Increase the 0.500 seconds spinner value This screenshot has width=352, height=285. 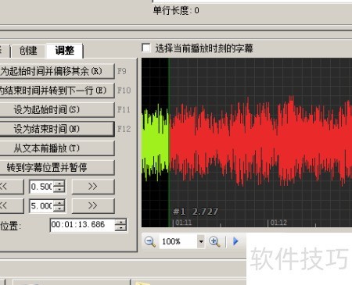coord(59,183)
